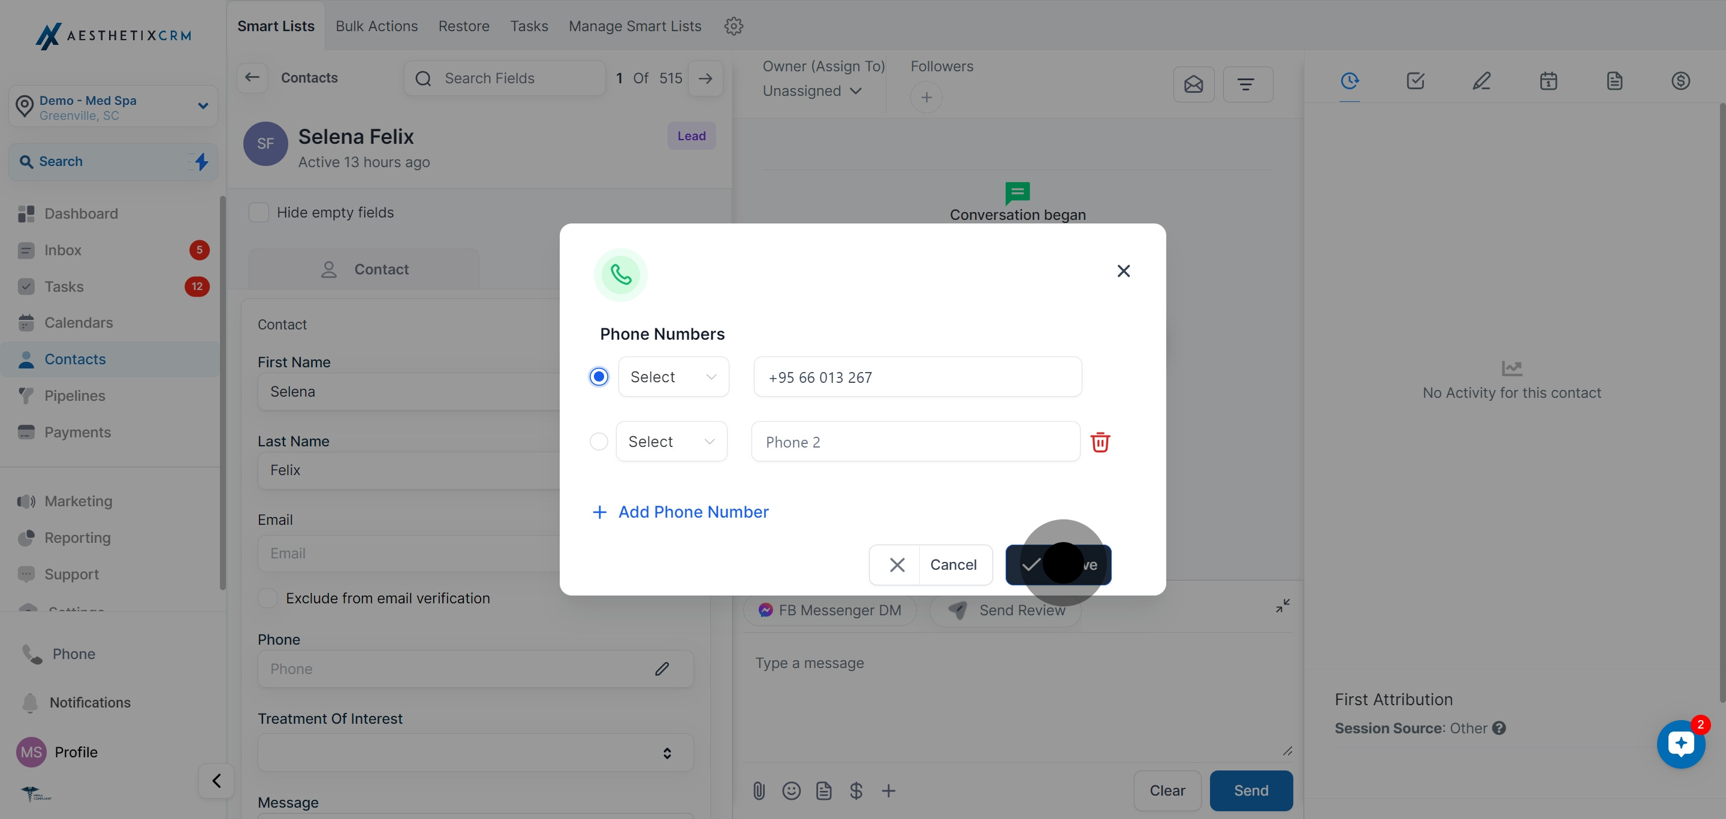Open the Notes pencil panel icon
Image resolution: width=1726 pixels, height=819 pixels.
pyautogui.click(x=1481, y=81)
